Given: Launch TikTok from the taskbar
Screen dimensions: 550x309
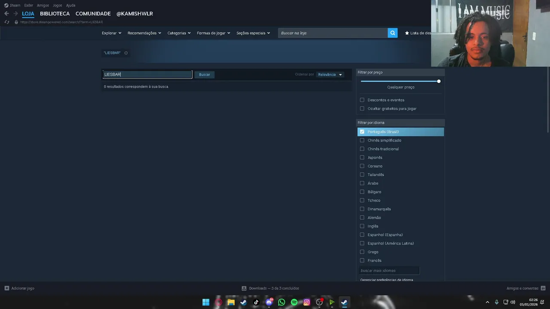Looking at the screenshot, I should pos(256,302).
